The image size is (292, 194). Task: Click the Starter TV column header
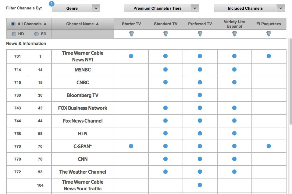click(x=131, y=24)
